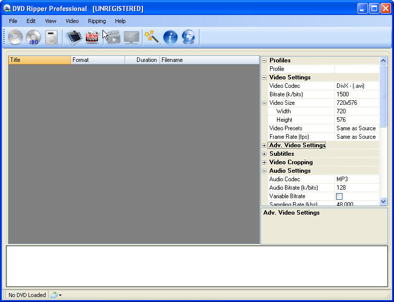394x302 pixels.
Task: Open the Video menu
Action: point(72,21)
